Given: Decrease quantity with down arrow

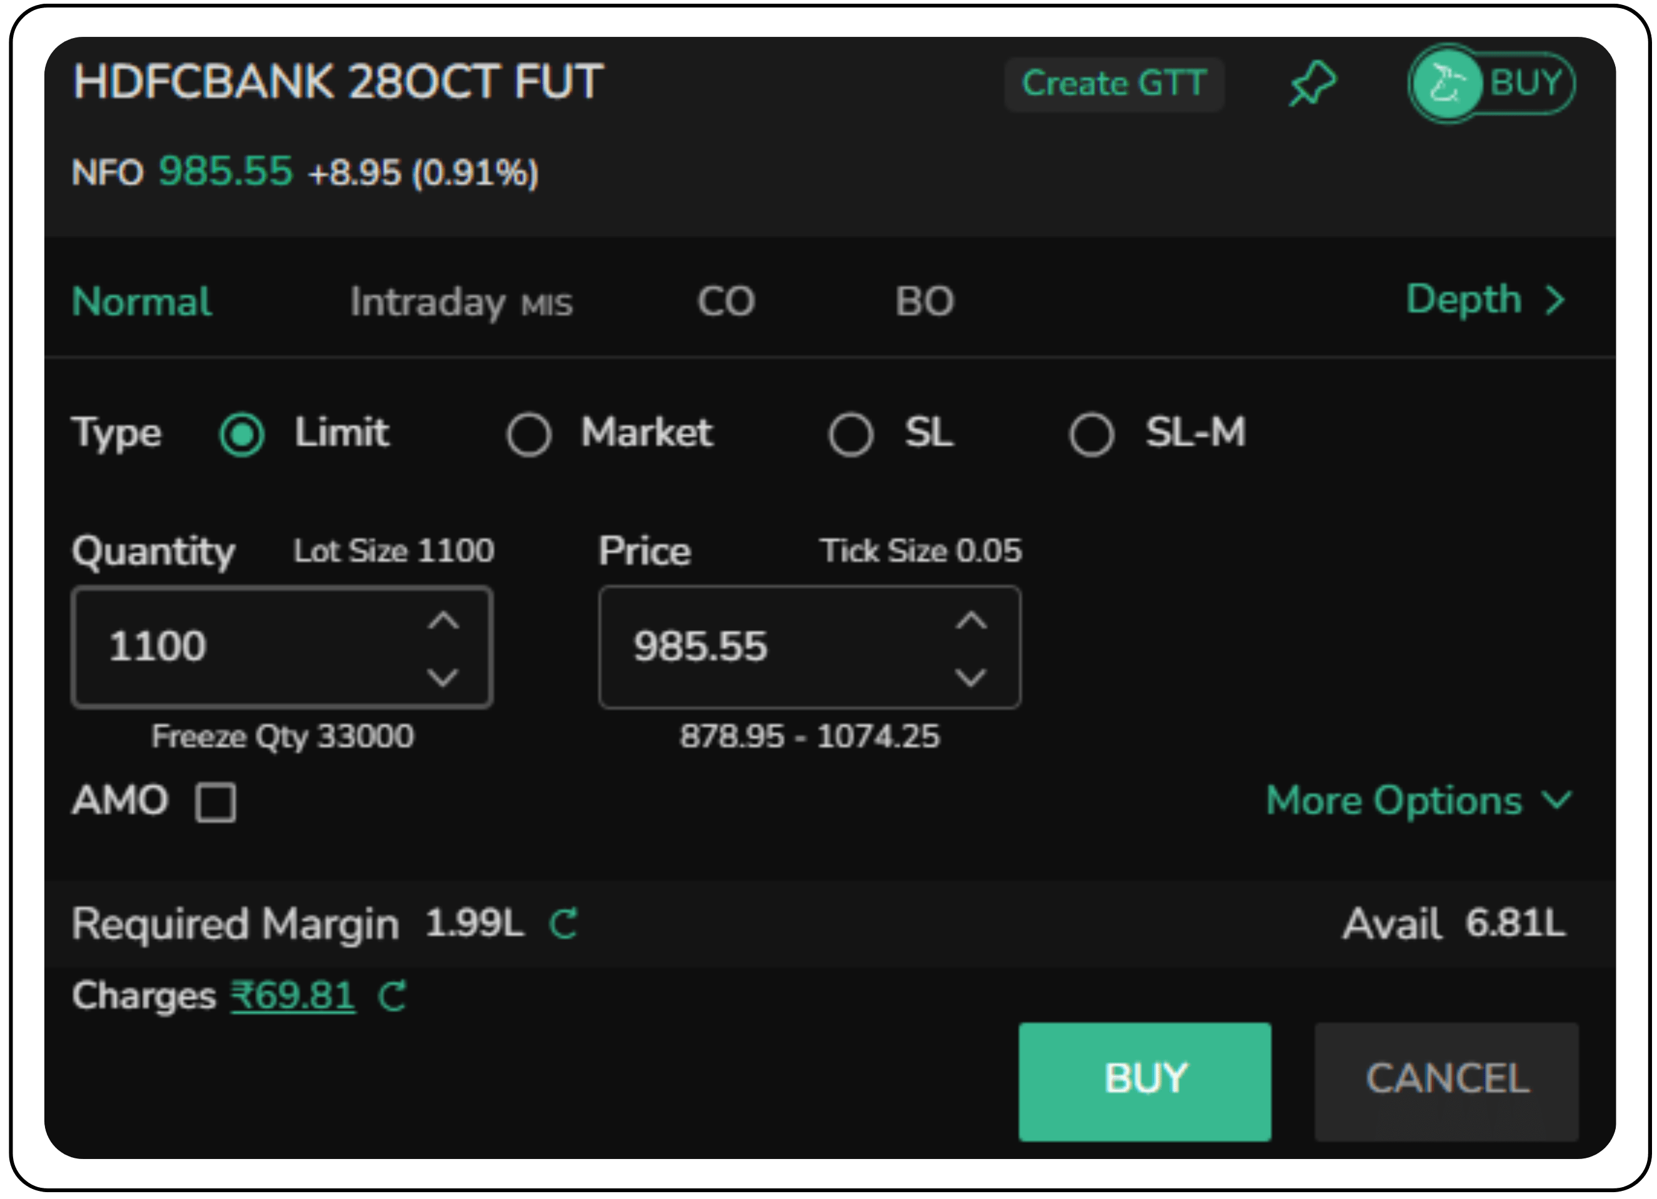Looking at the screenshot, I should [443, 678].
